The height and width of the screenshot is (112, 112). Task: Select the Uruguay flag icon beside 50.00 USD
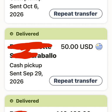(99, 47)
